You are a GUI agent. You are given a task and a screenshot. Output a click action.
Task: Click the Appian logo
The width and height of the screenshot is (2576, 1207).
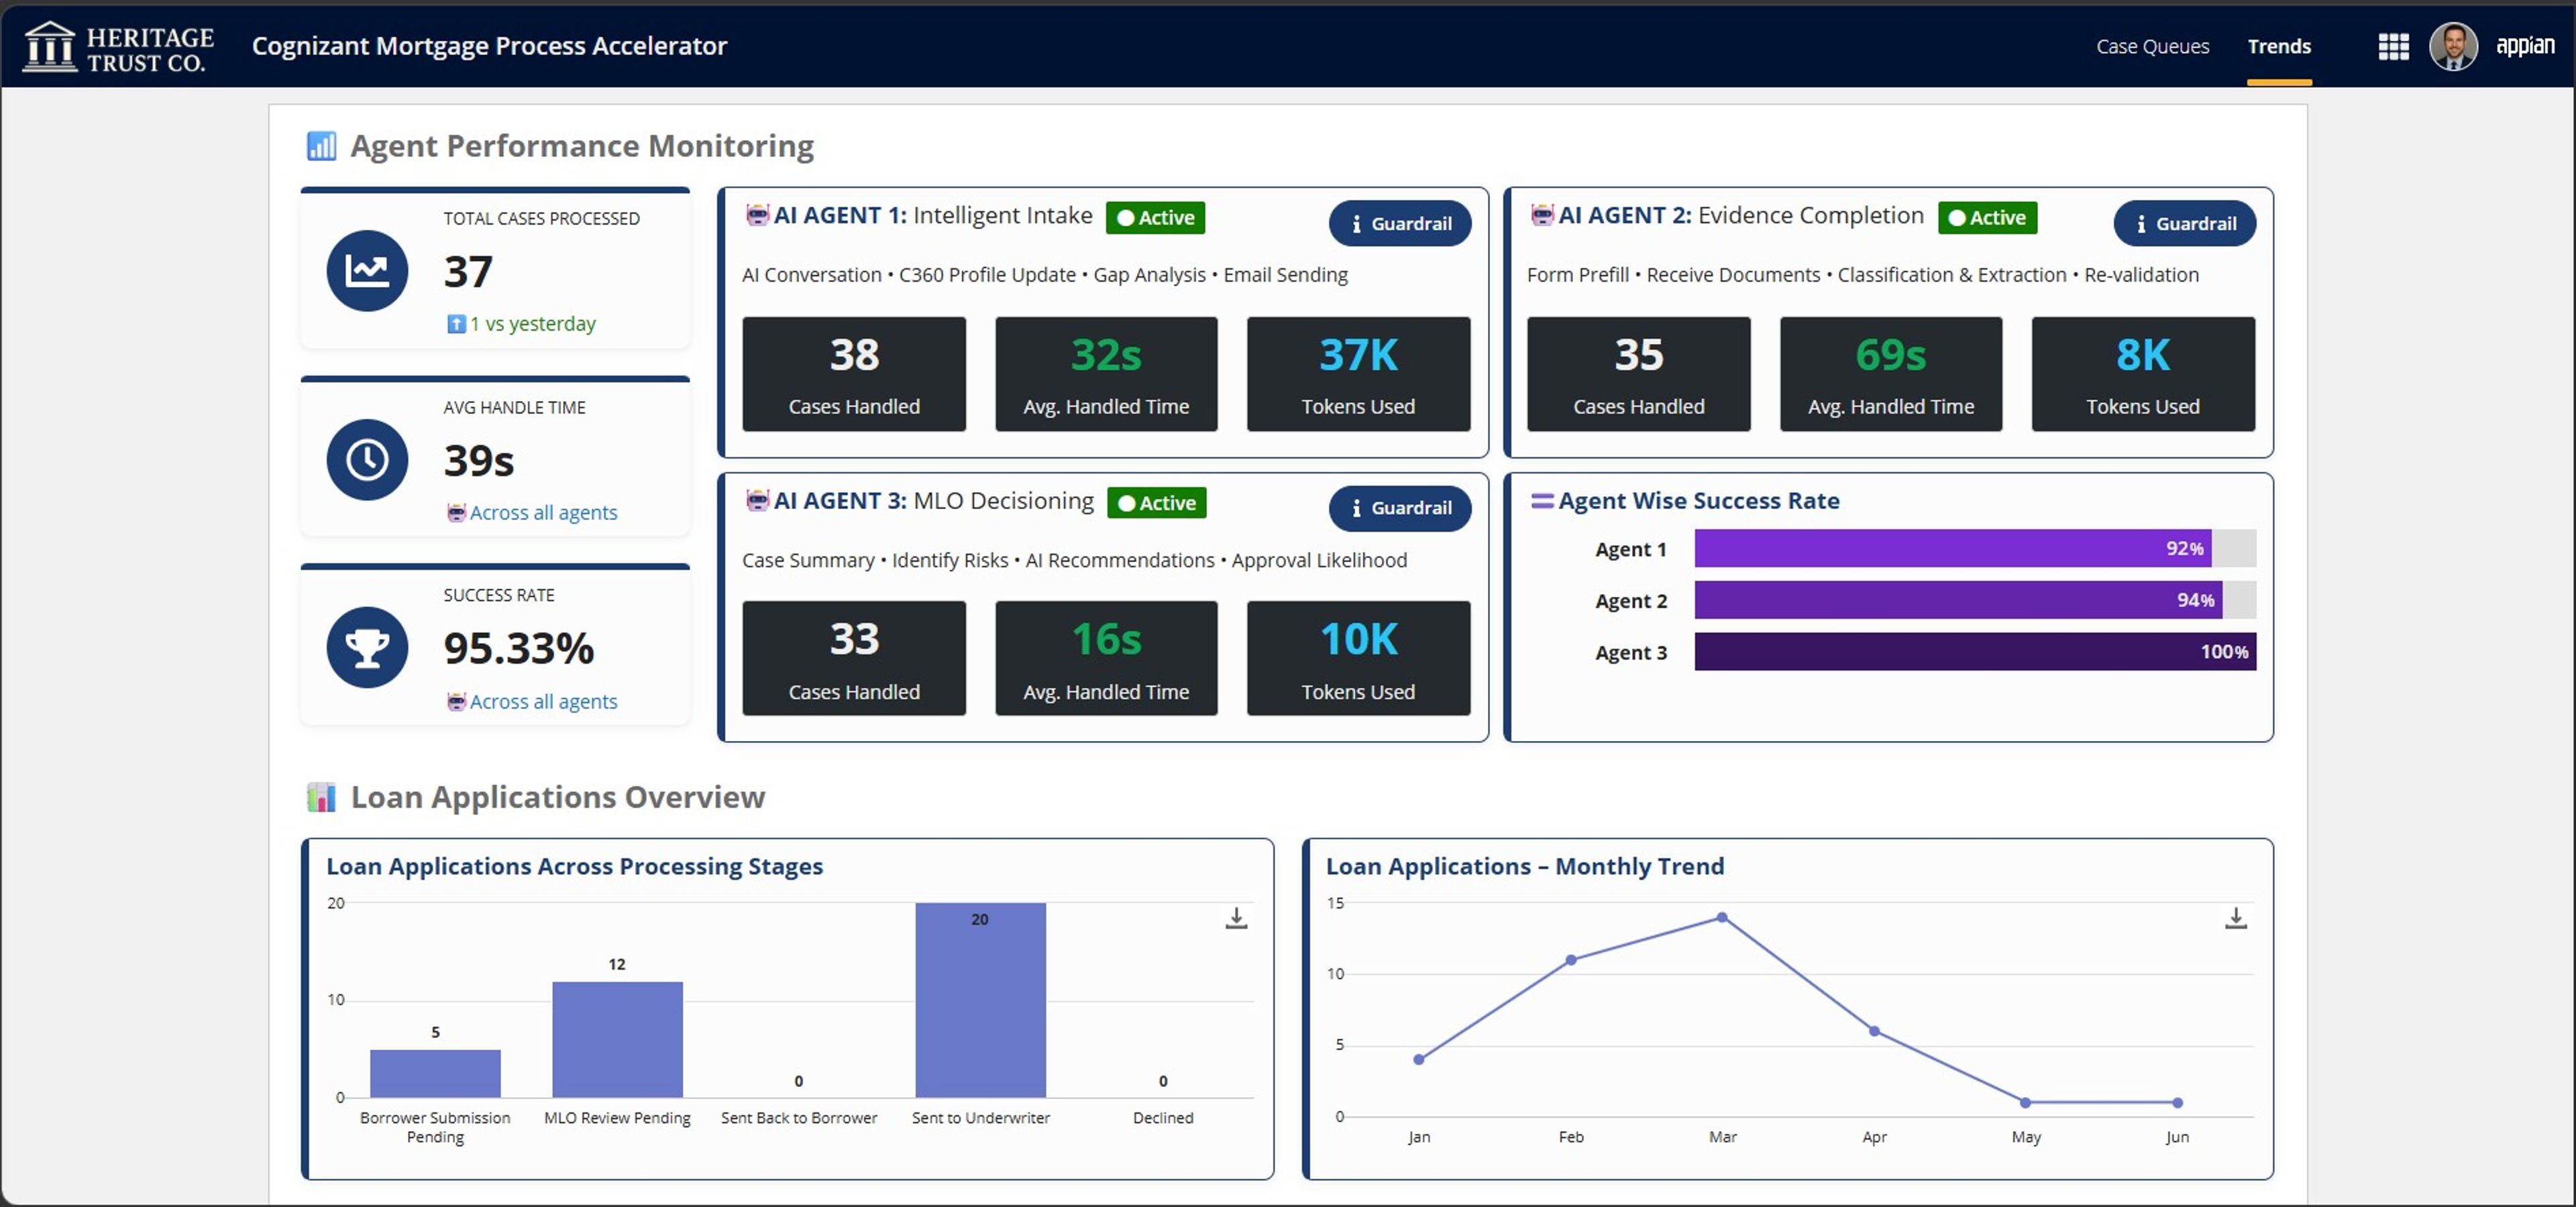pyautogui.click(x=2524, y=46)
